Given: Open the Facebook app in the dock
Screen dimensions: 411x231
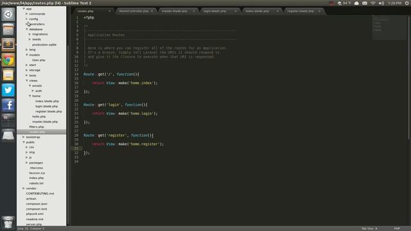Looking at the screenshot, I should click(8, 105).
